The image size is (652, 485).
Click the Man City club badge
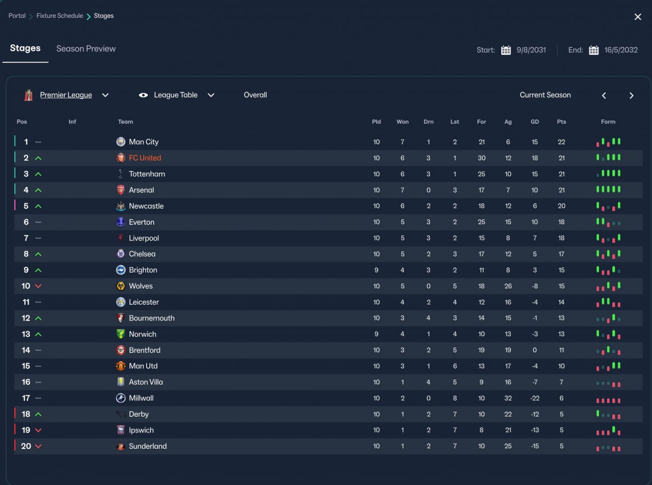pyautogui.click(x=121, y=142)
